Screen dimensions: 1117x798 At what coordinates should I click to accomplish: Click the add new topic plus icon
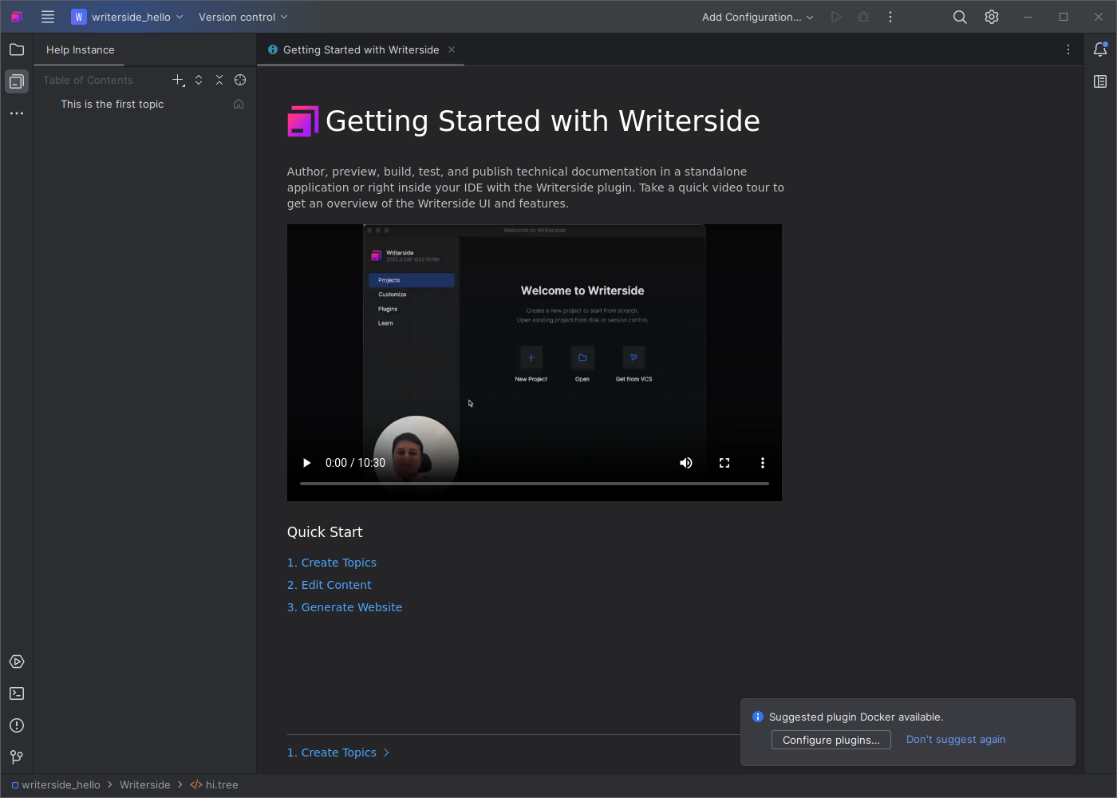point(178,80)
